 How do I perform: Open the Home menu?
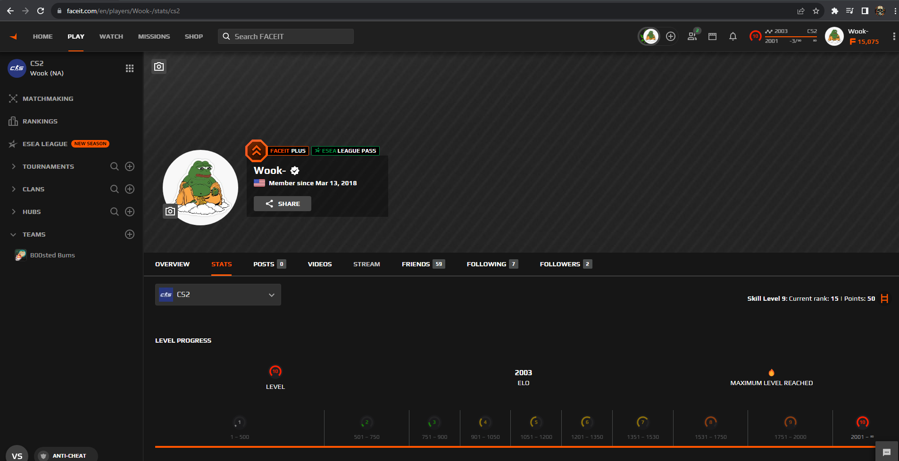43,36
